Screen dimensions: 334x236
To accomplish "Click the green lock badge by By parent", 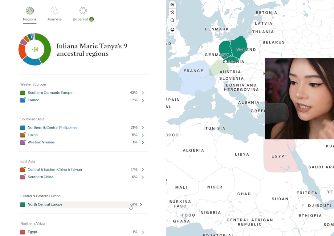I will 92,19.
